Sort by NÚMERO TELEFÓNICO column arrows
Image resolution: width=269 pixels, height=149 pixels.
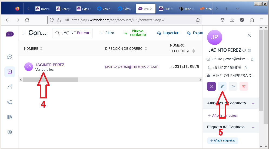pos(194,51)
